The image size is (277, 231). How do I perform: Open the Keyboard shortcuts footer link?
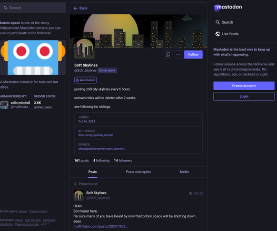(x=49, y=220)
